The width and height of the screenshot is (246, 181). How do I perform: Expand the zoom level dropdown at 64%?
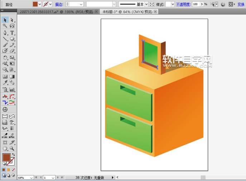[x=32, y=178]
